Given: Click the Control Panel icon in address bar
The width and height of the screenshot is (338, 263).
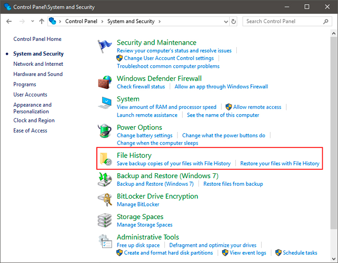Looking at the screenshot, I should click(52, 21).
